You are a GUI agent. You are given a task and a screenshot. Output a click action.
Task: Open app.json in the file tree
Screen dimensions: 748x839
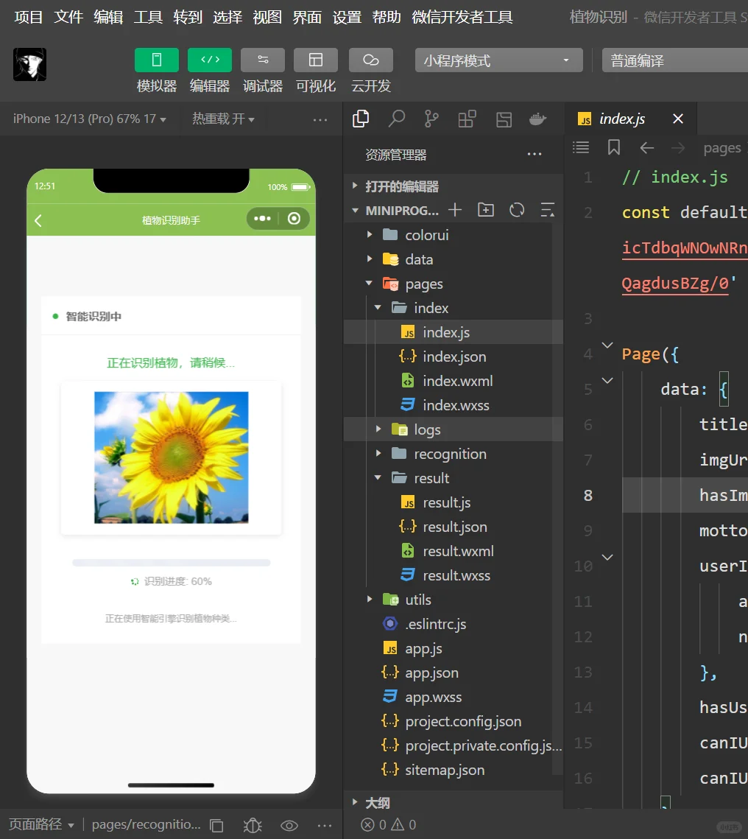click(454, 673)
